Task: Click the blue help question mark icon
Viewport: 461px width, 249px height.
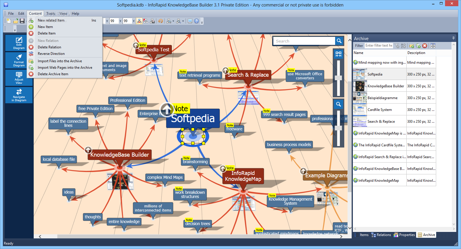Action: pos(197,21)
